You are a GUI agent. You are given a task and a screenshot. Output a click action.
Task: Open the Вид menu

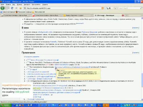point(14,4)
